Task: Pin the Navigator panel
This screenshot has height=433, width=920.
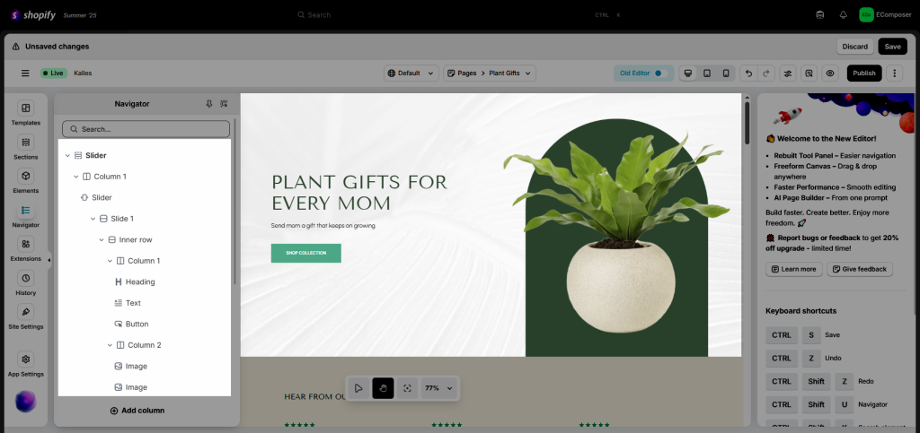Action: coord(208,104)
